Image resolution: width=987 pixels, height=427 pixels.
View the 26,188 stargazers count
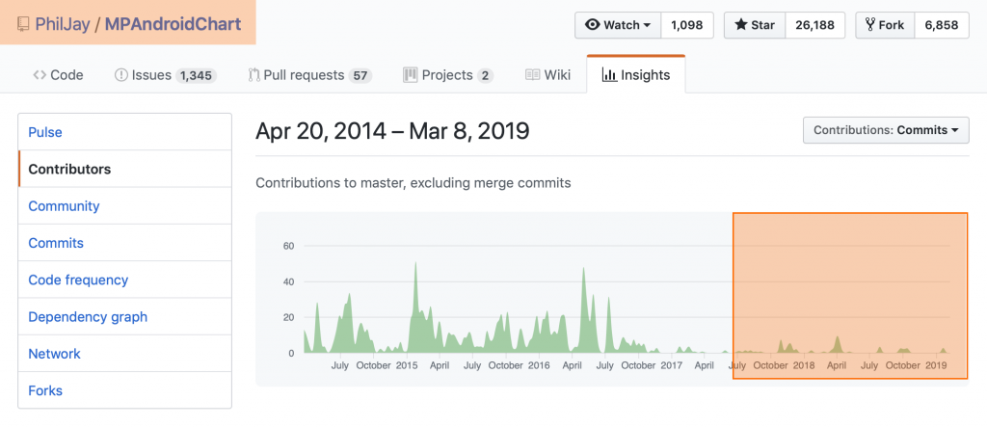click(815, 25)
